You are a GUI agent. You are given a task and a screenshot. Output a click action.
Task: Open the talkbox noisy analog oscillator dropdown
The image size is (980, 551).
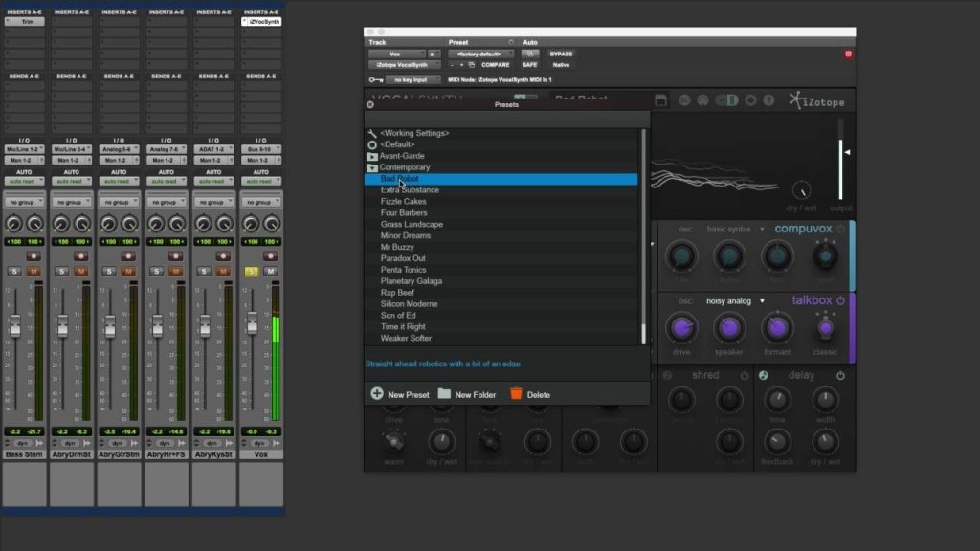click(x=735, y=301)
